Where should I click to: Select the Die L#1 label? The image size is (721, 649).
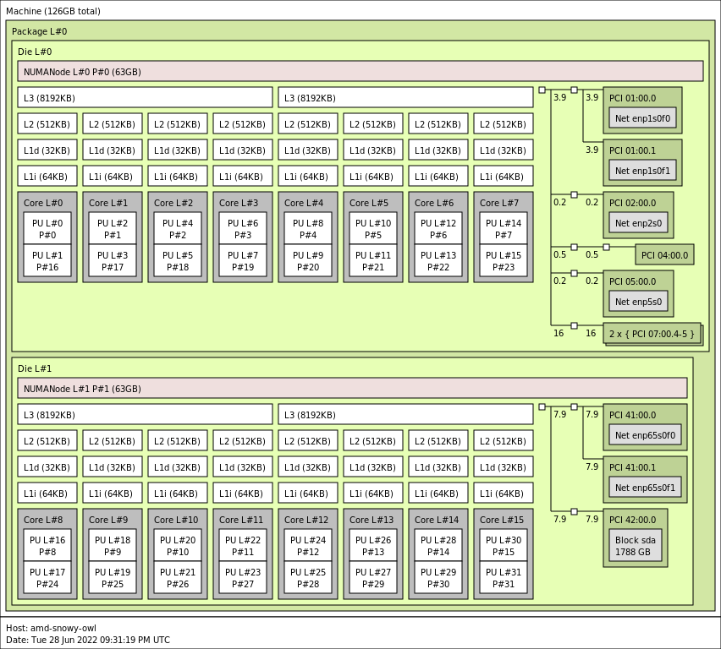[x=35, y=368]
